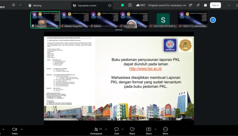Click the Sign in button
238x136 pixels.
(x=215, y=5)
